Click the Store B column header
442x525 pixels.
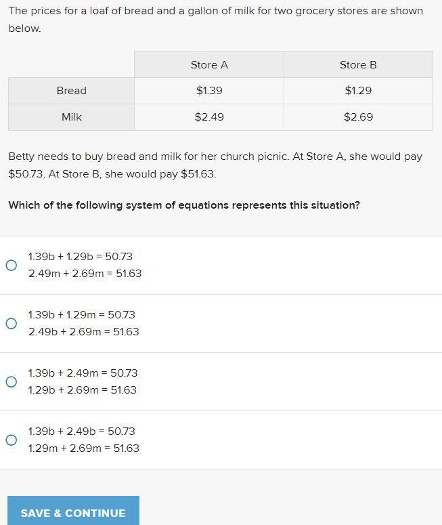(358, 65)
